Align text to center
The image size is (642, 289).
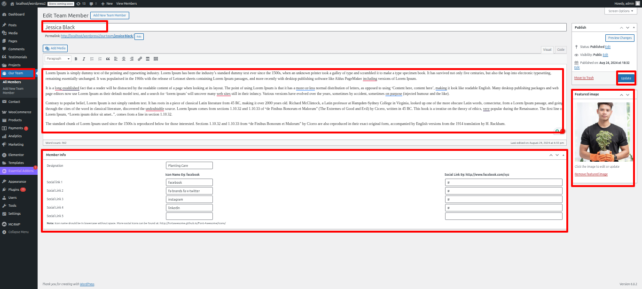(124, 59)
